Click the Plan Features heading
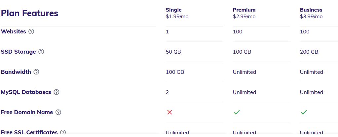338x137 pixels. 29,13
